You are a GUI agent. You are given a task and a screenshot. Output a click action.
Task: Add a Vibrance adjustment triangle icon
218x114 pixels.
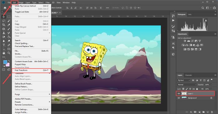click(200, 41)
